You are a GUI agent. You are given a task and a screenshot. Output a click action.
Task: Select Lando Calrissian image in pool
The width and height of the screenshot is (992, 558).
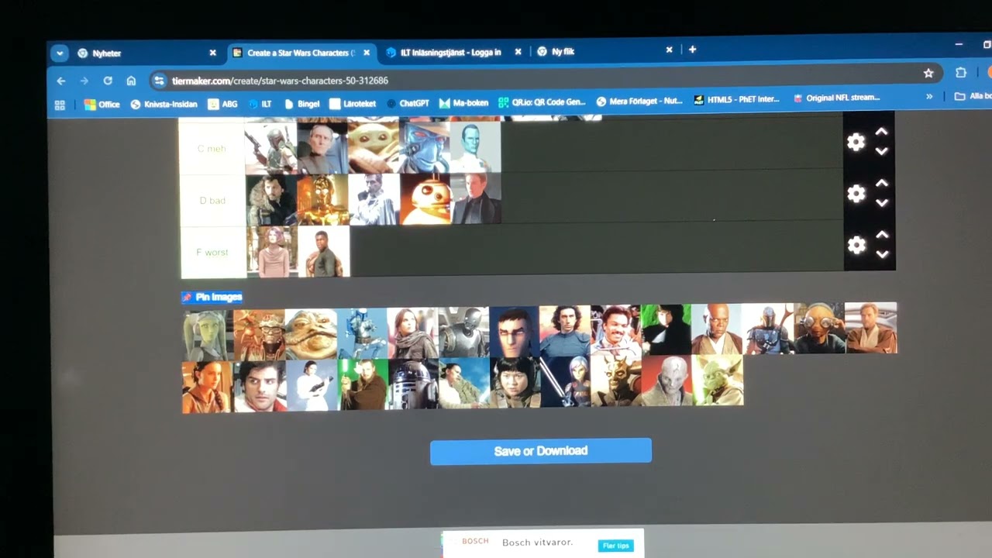(x=616, y=330)
